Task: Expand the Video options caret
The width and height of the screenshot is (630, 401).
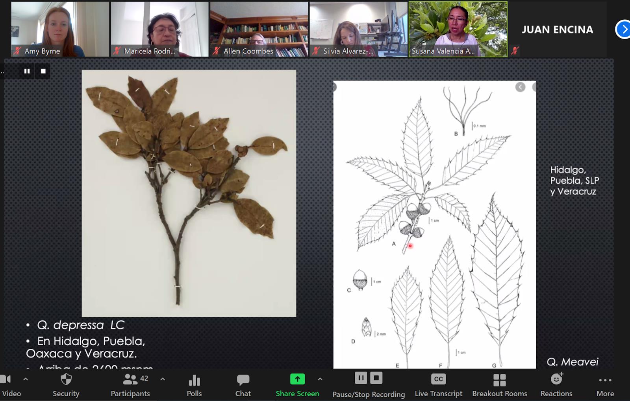Action: click(26, 379)
